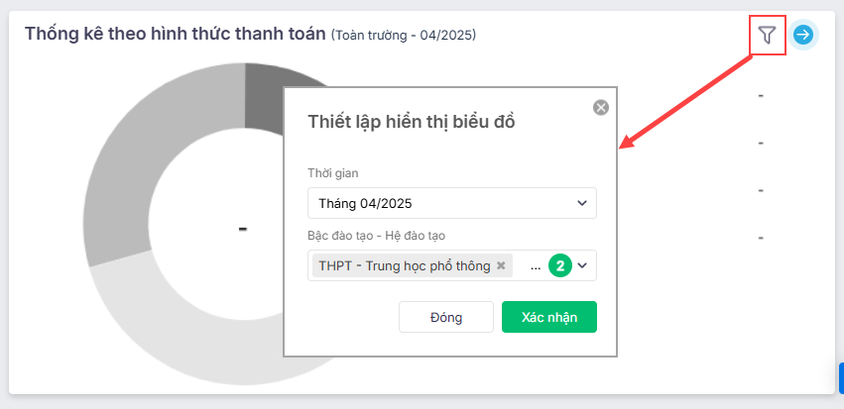Screen dimensions: 844x409
Task: Click the Thiết lập hiển thị biểu đồ heading
Action: click(x=412, y=122)
